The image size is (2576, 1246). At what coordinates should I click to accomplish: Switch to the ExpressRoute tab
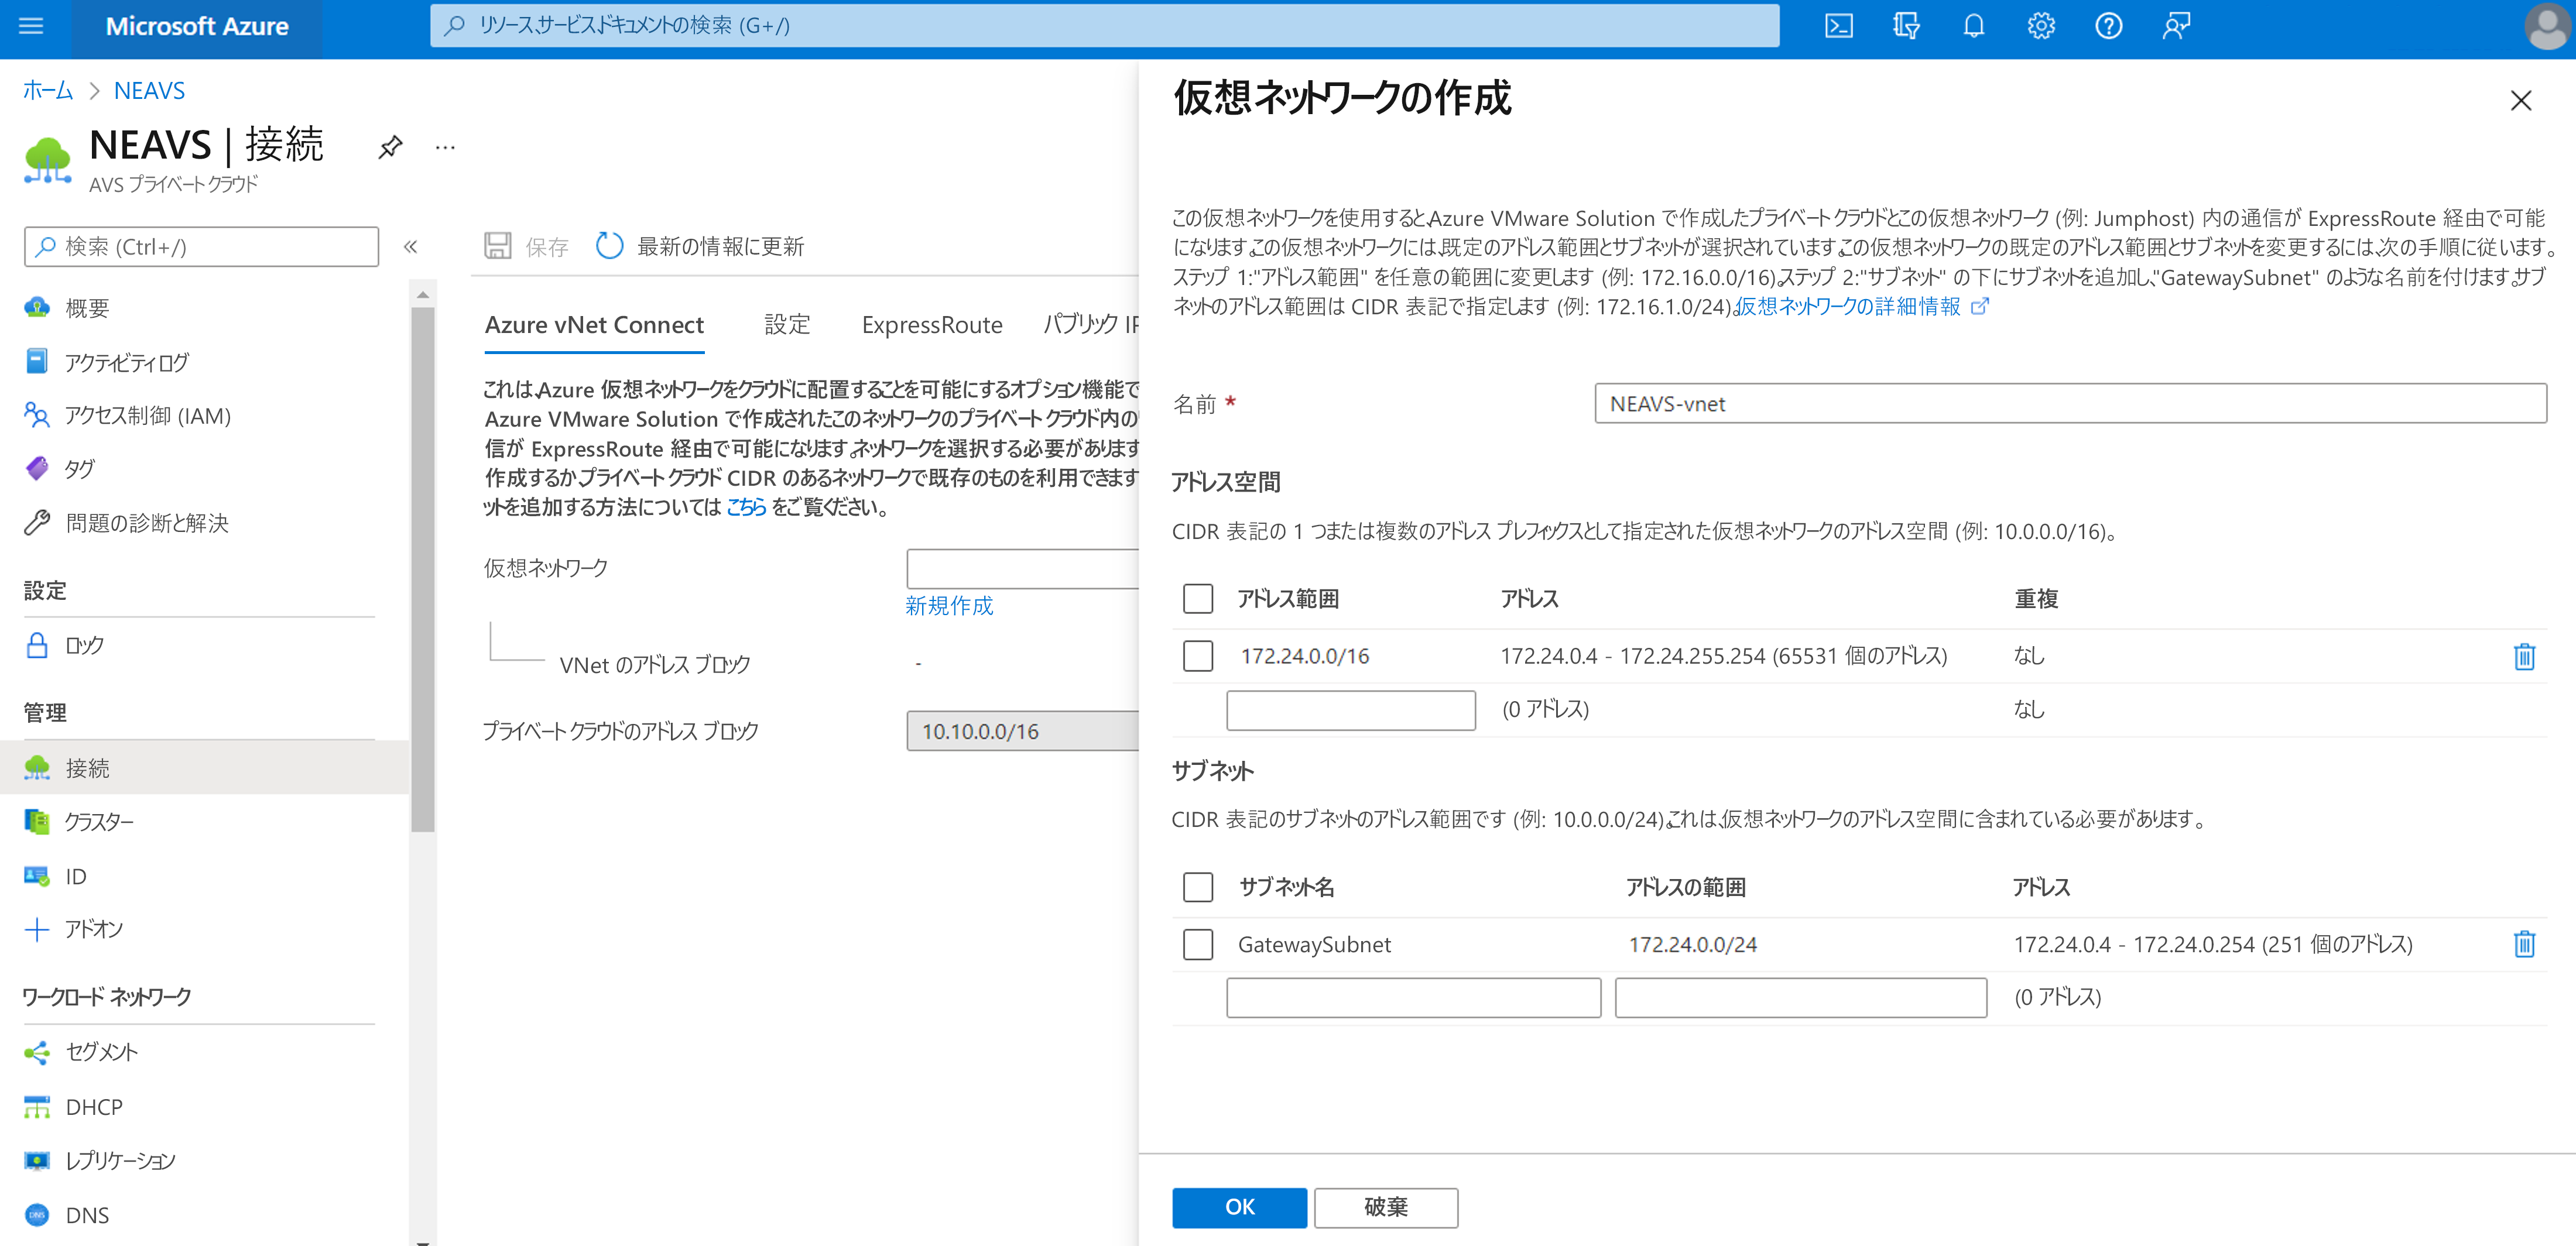932,325
